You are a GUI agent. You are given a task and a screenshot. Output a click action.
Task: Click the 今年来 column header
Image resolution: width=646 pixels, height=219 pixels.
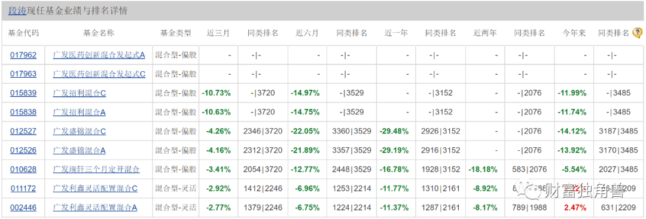574,34
